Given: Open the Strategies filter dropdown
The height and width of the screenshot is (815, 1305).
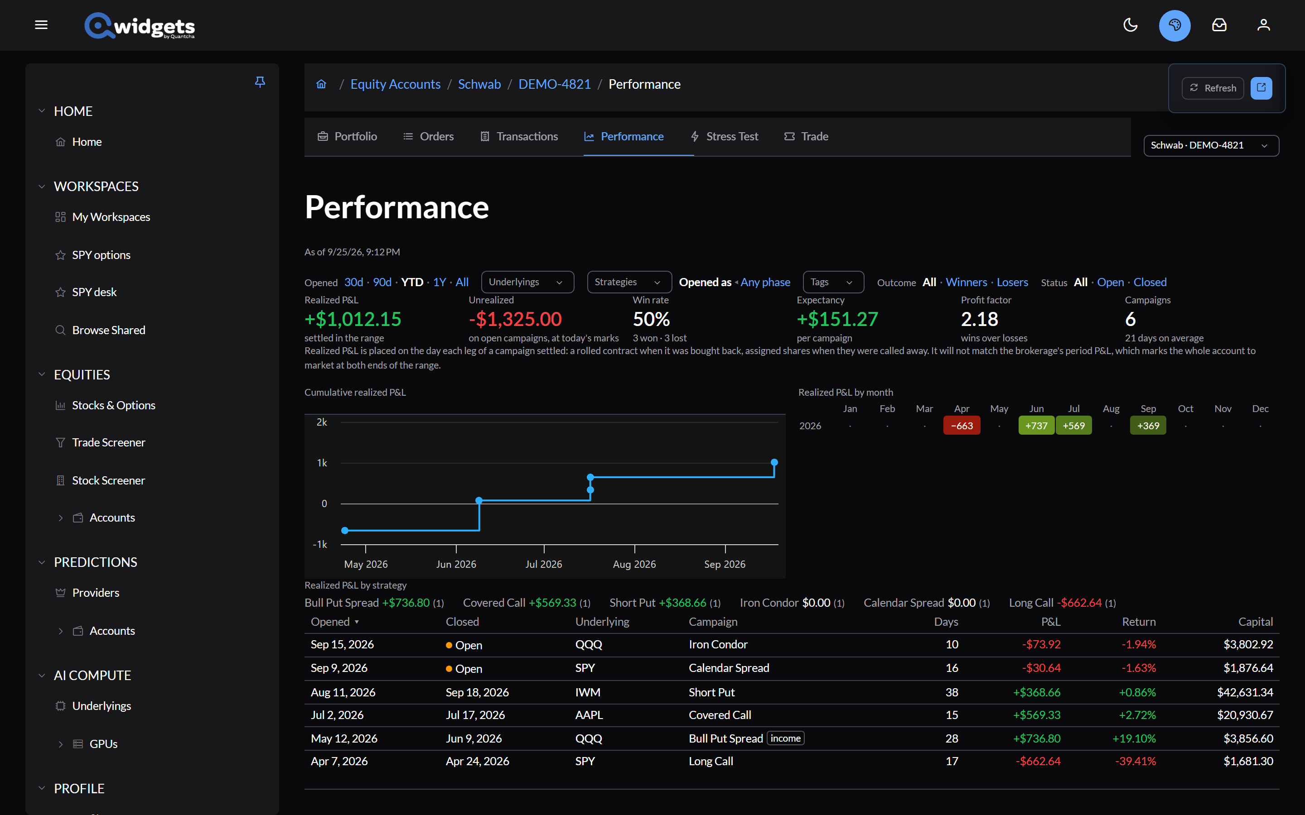Looking at the screenshot, I should (629, 282).
